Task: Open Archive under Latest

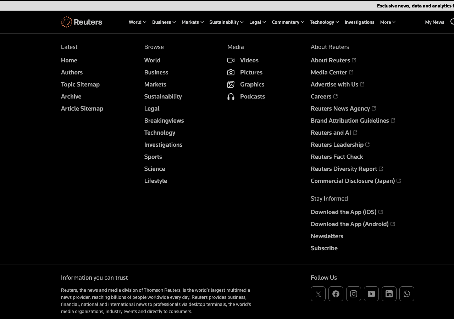Action: click(71, 96)
